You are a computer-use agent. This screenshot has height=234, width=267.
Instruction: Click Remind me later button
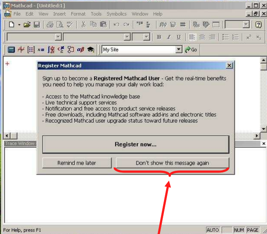coord(77,163)
